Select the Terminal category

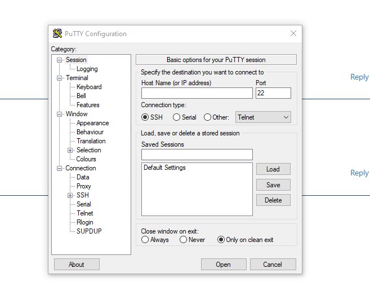[x=77, y=78]
